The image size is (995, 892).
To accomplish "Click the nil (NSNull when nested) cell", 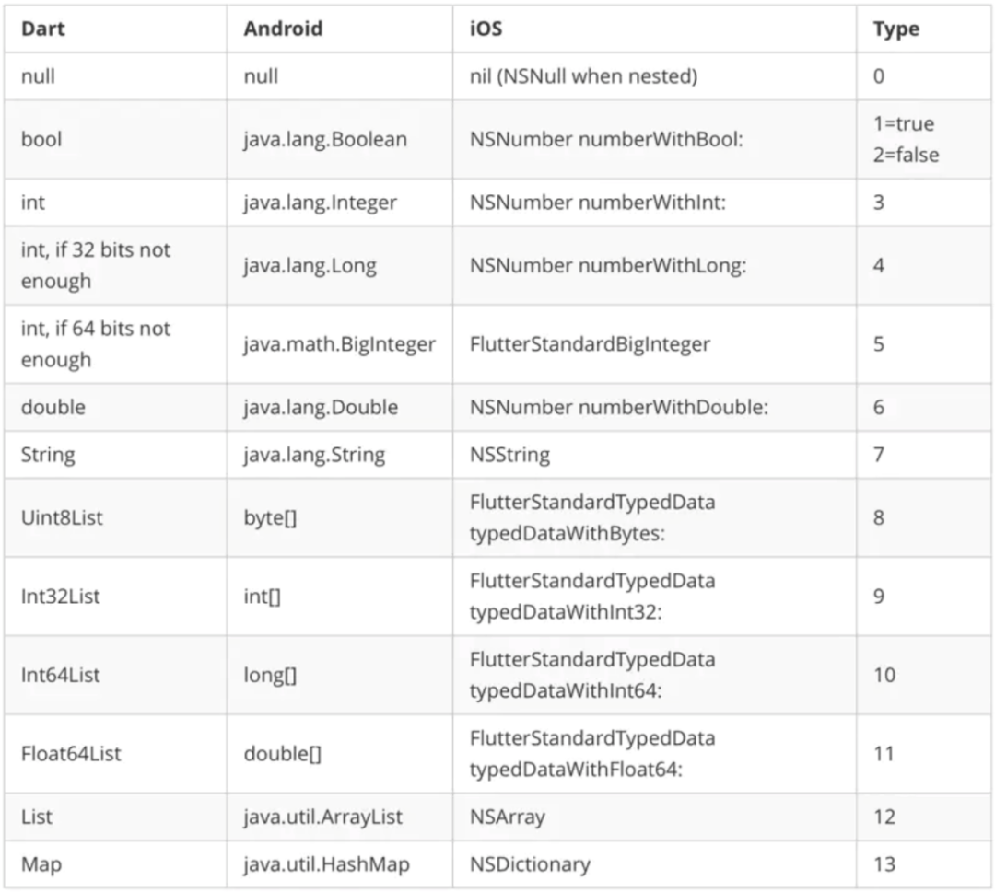I will tap(583, 76).
